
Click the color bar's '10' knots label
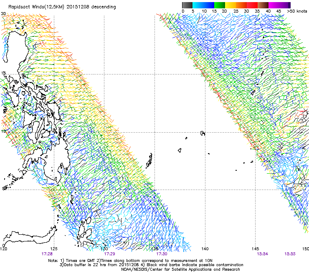click(x=204, y=11)
